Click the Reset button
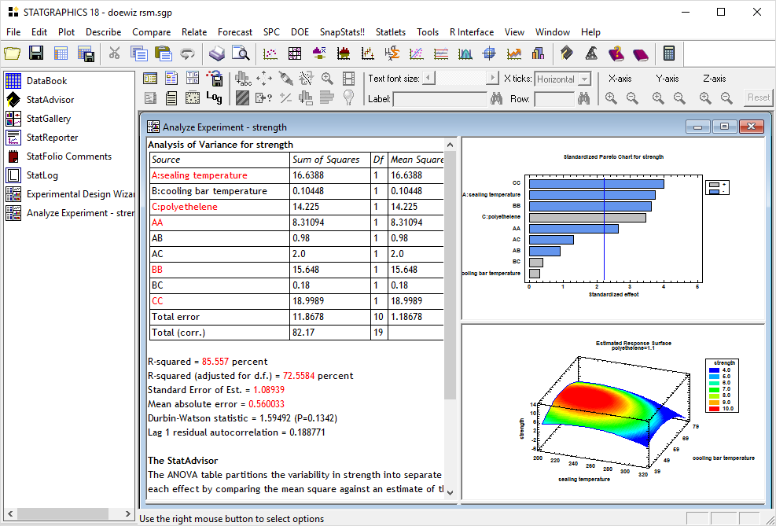 758,97
